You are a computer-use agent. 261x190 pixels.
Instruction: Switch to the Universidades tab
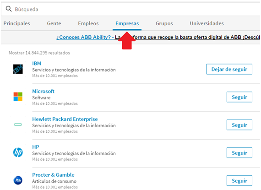207,23
